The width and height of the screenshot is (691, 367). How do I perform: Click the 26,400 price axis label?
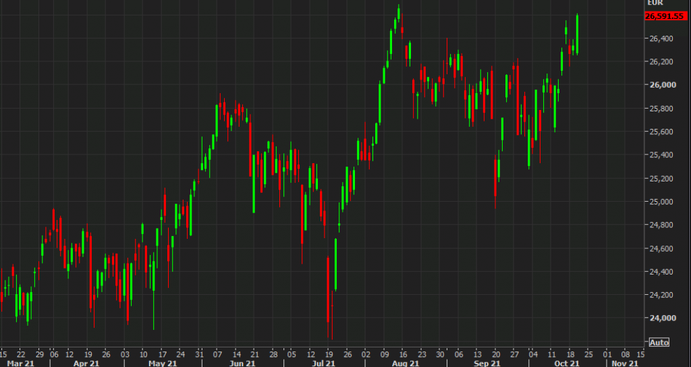[661, 38]
